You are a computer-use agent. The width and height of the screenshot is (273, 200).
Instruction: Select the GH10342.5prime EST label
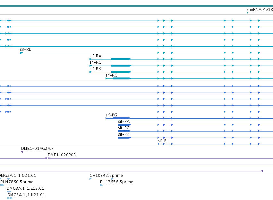coord(106,176)
